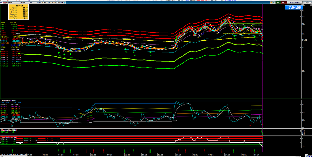
Task: Open the window menu triangle after MATRiKS
Action: [x=304, y=2]
